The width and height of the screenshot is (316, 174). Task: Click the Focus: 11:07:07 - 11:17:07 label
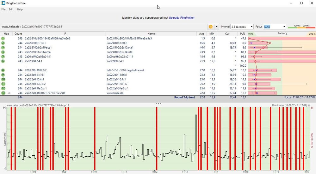(300, 97)
